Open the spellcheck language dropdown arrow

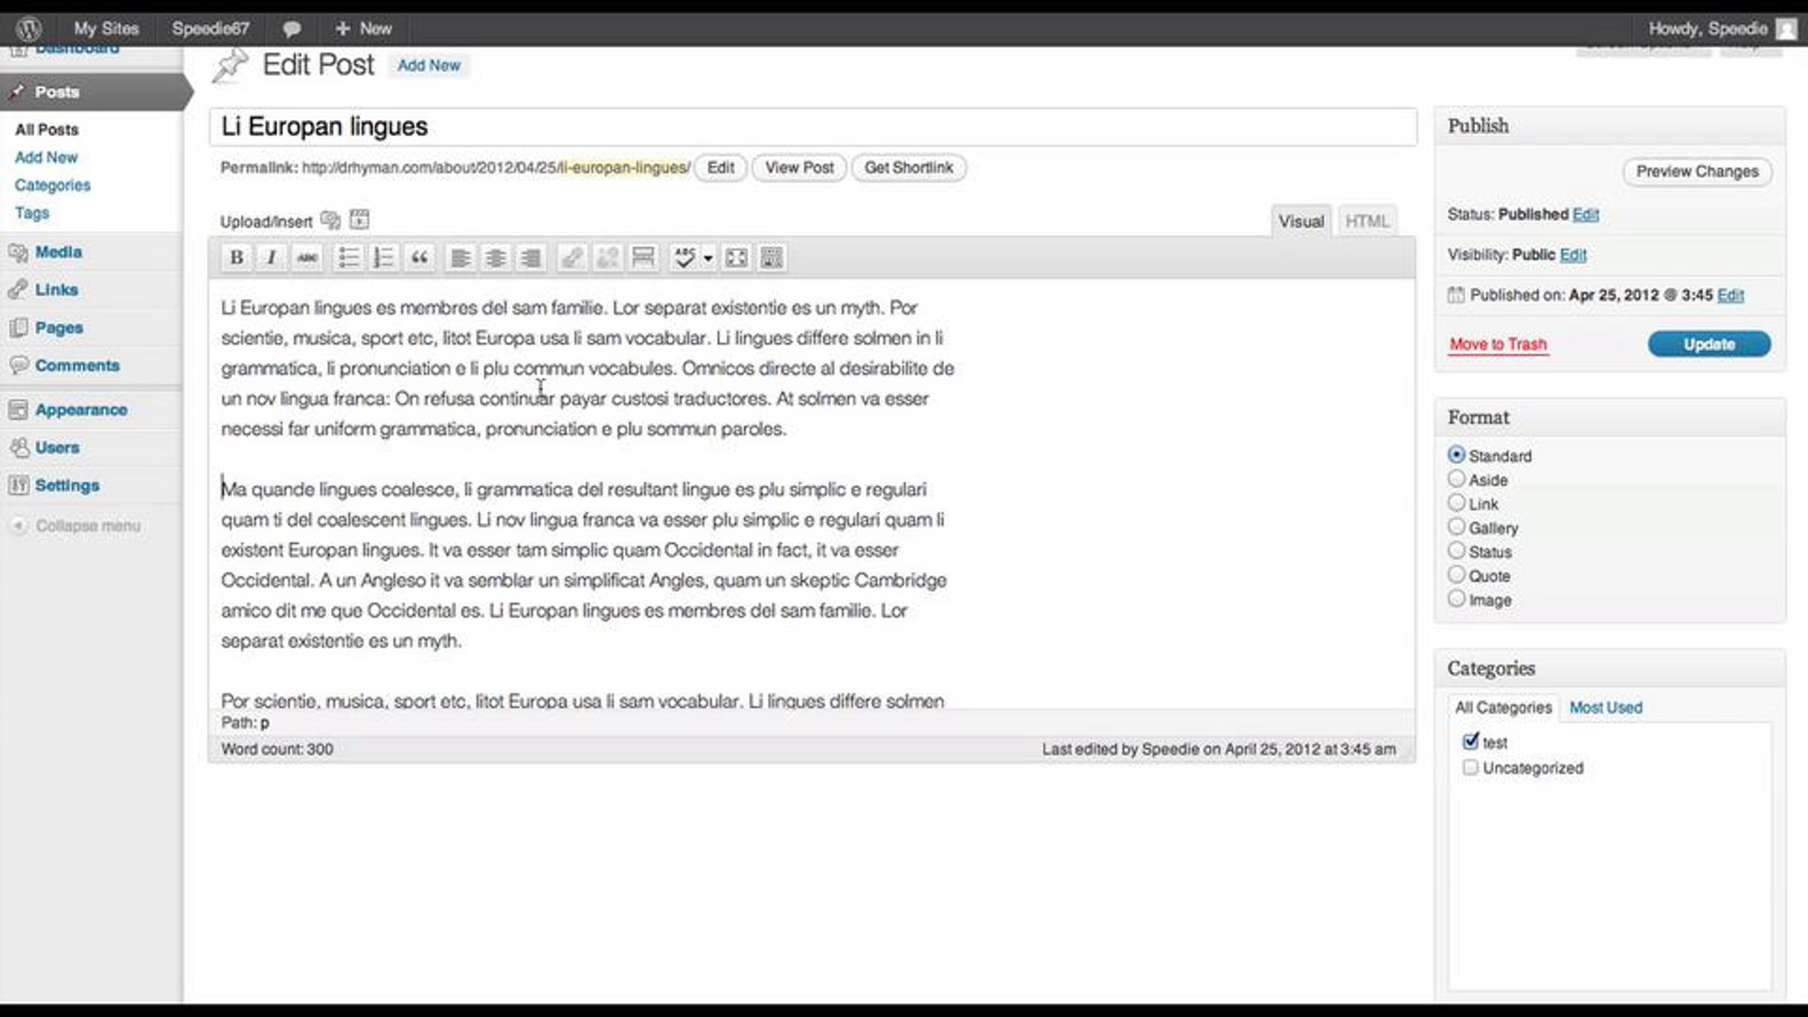click(708, 258)
